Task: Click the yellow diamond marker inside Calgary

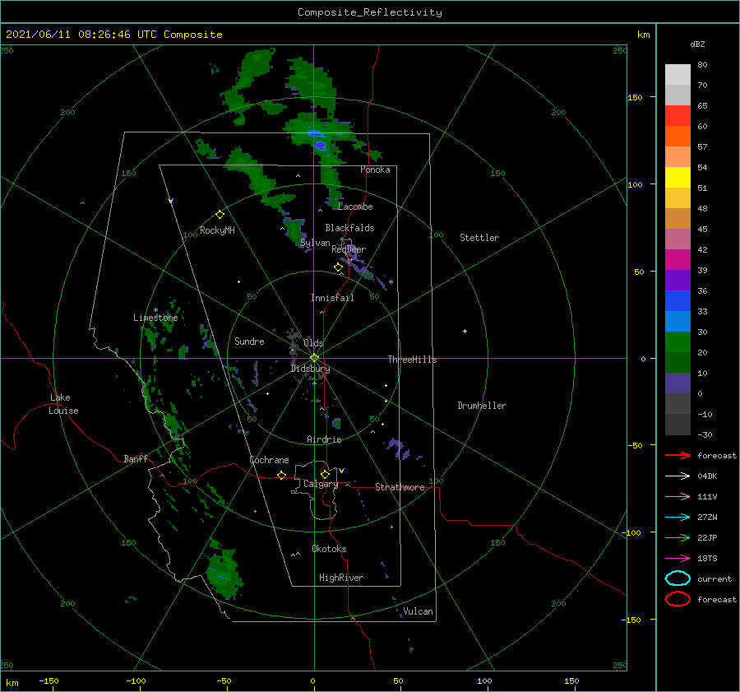Action: tap(325, 474)
